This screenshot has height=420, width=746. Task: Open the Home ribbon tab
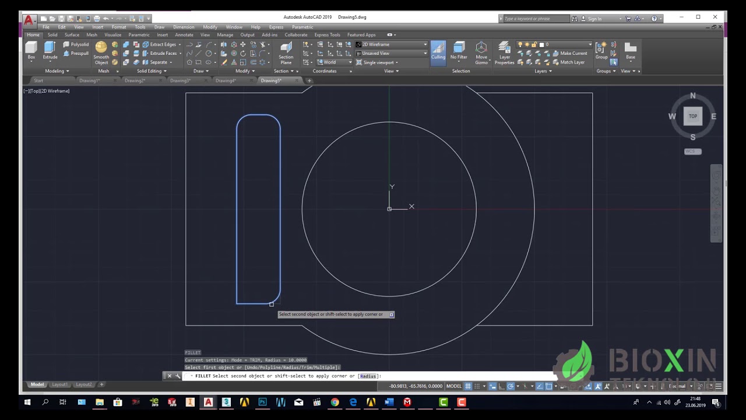click(x=33, y=34)
